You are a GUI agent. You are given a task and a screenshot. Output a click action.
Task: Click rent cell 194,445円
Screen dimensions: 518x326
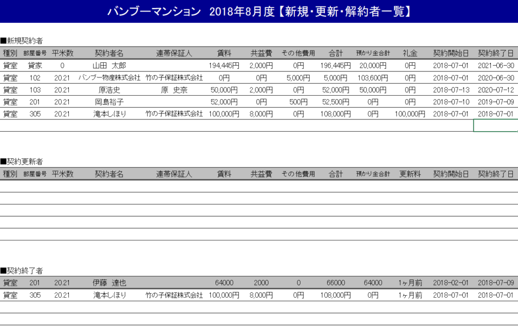click(224, 65)
